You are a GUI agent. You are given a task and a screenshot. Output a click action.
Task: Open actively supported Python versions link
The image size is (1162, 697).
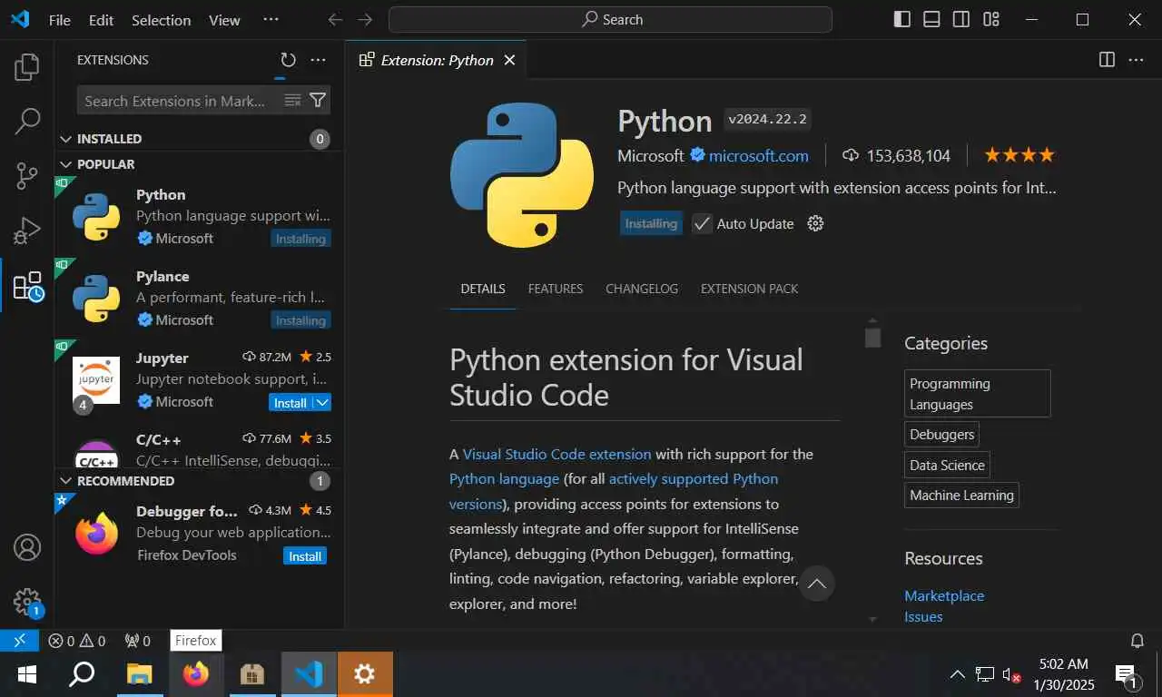pos(693,478)
